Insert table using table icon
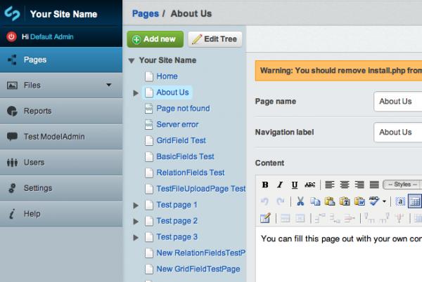 click(x=415, y=201)
